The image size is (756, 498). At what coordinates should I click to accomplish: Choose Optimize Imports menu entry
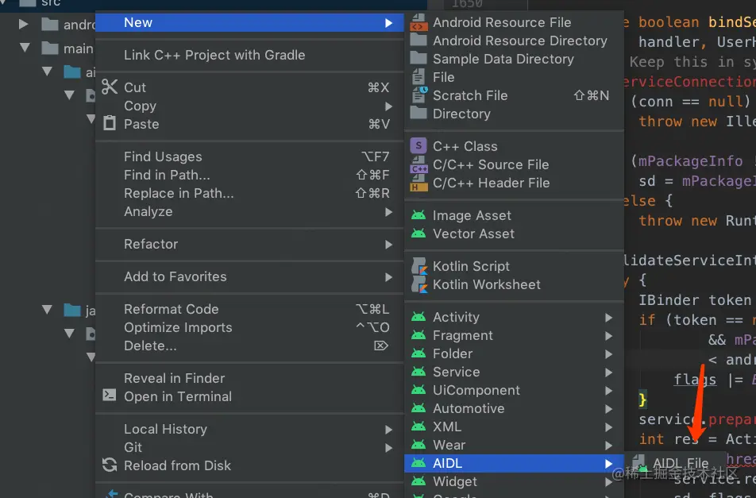click(x=249, y=327)
